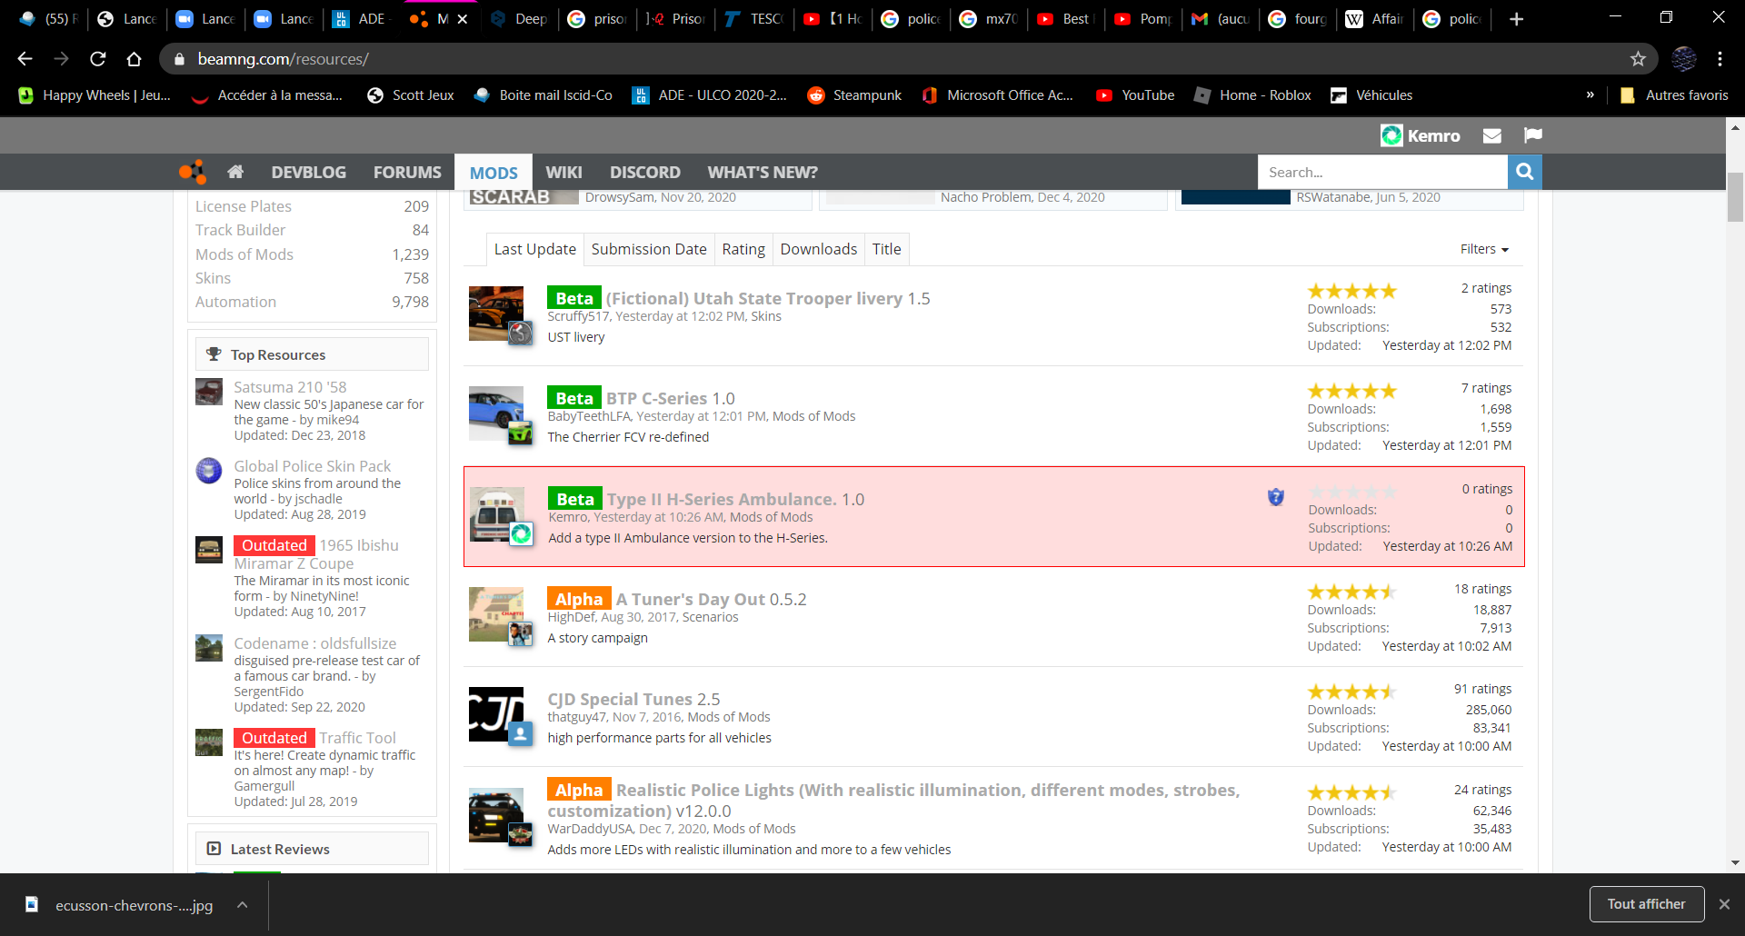Sort resources by Rating
This screenshot has width=1745, height=936.
coord(743,249)
